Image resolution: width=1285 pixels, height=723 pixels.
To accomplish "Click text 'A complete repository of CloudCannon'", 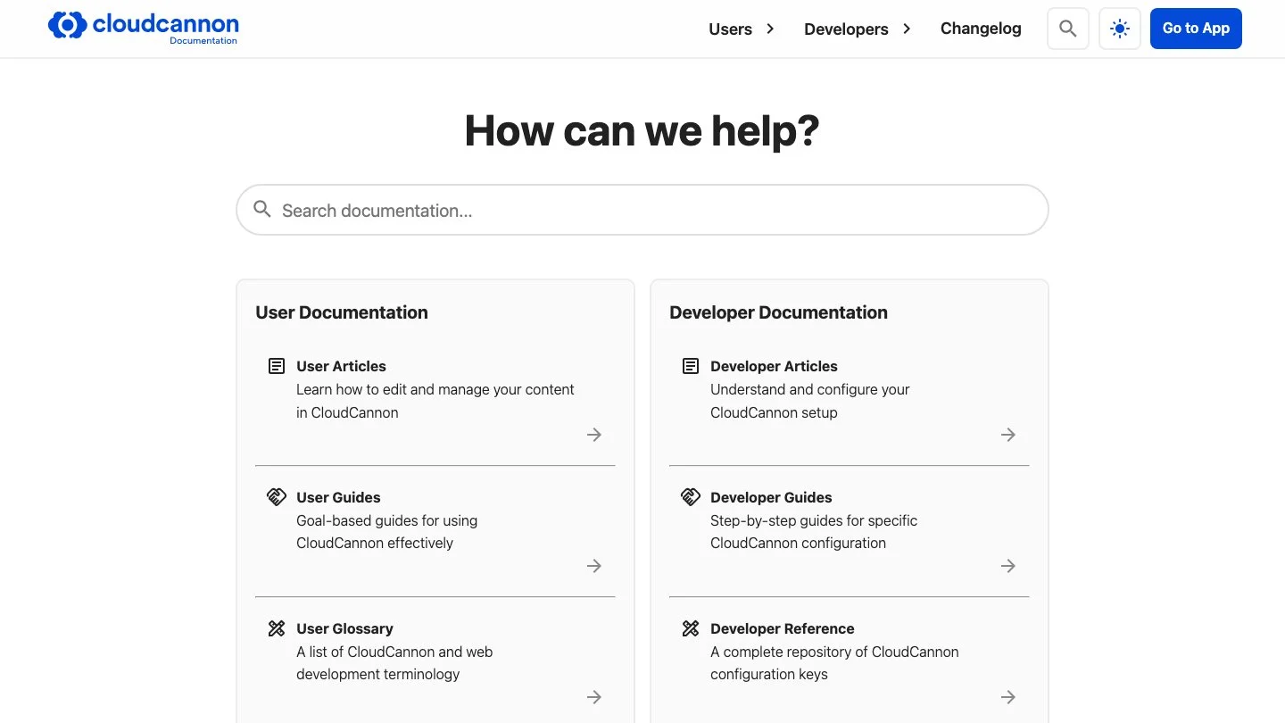I will 834,652.
